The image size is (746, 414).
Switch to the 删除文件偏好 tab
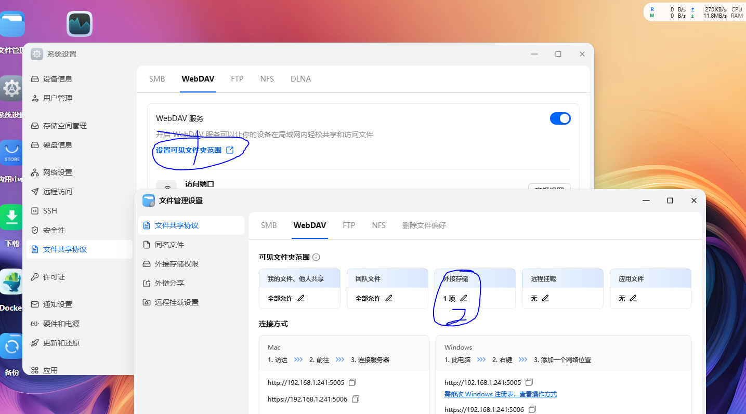point(424,225)
